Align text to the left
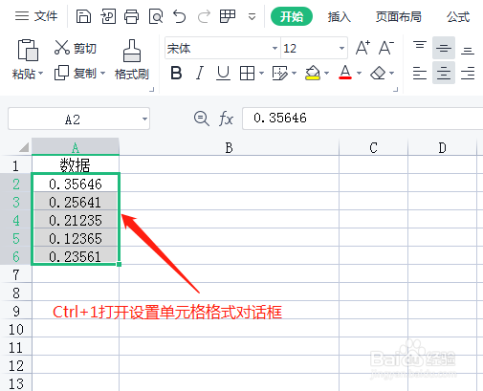Image resolution: width=483 pixels, height=391 pixels. click(x=420, y=73)
